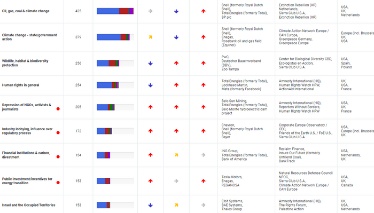374x213 pixels.
Task: Click red dot beside Industry lobbying topic
Action: (x=58, y=133)
